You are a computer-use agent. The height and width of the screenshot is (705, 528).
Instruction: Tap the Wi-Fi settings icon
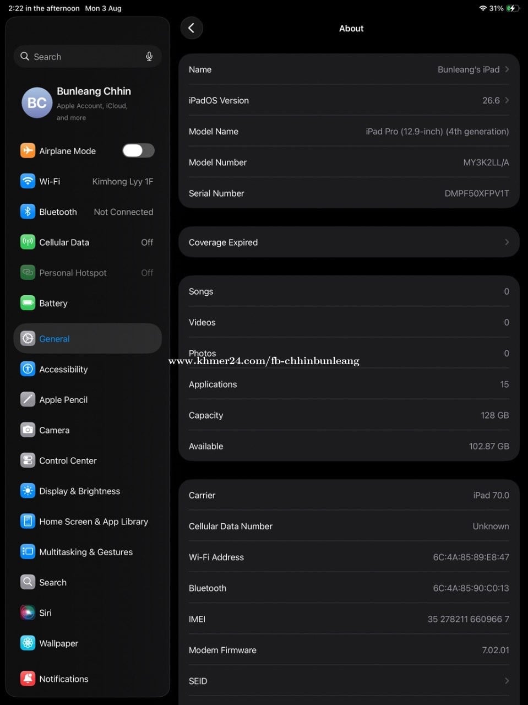[x=28, y=181]
